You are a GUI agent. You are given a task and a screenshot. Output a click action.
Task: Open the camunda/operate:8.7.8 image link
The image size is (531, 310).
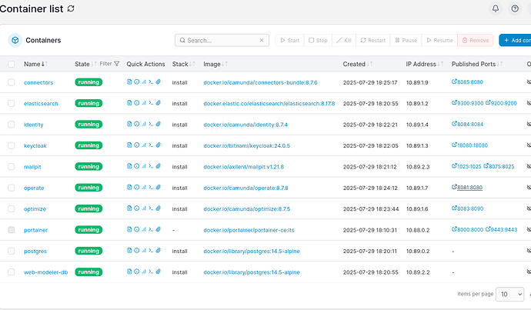tap(245, 188)
